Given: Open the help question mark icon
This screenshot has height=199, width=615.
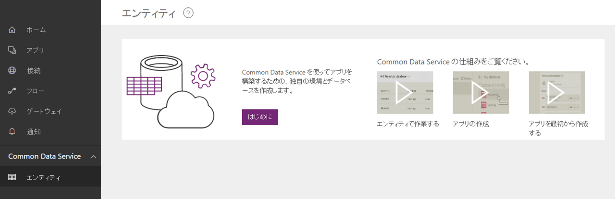Looking at the screenshot, I should pos(188,13).
